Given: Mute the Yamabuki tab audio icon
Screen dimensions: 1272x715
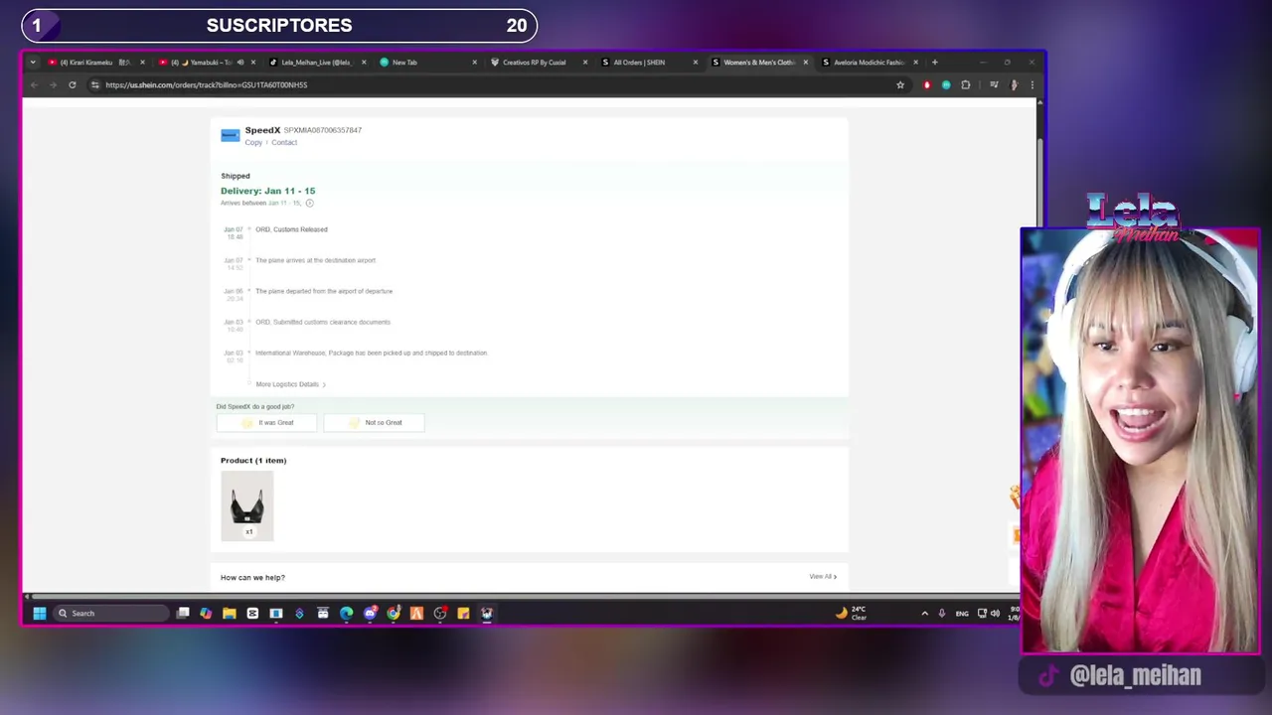Looking at the screenshot, I should pos(240,63).
